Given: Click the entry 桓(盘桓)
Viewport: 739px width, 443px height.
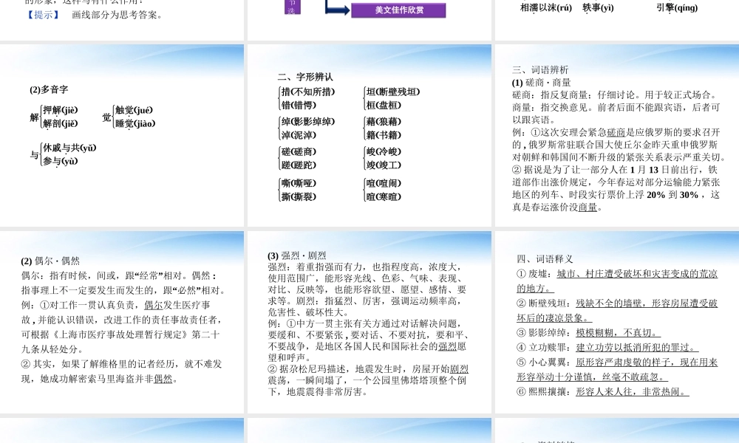Looking at the screenshot, I should pyautogui.click(x=384, y=105).
